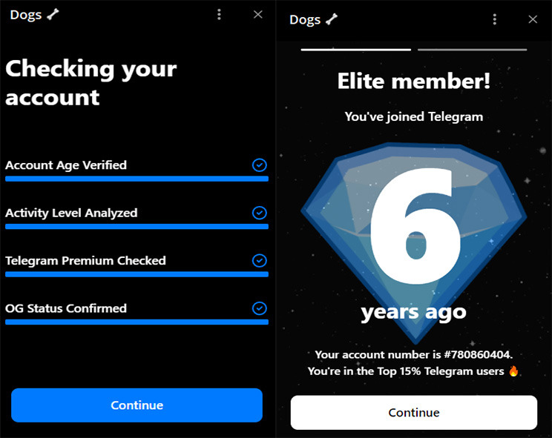
Task: Click the bone icon beside right Dogs title
Action: point(332,19)
